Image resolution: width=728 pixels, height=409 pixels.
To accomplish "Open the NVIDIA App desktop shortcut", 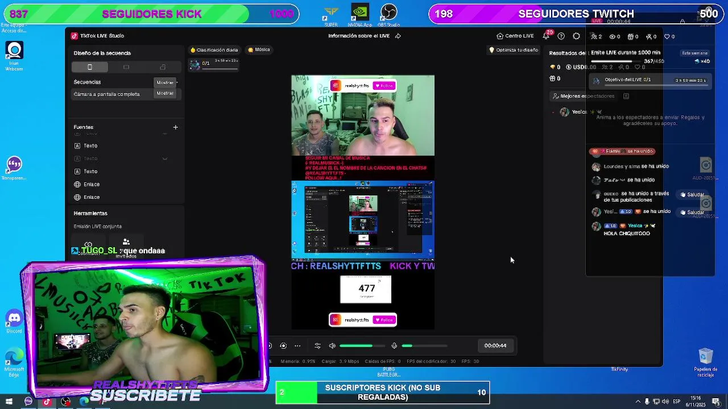I will (359, 15).
